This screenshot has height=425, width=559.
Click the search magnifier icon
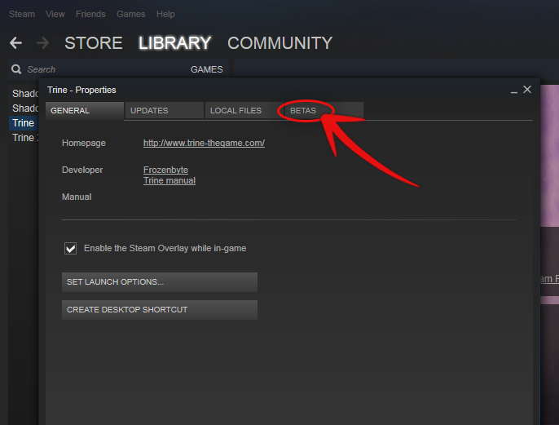point(16,69)
